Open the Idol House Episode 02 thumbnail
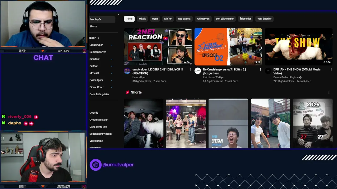 (x=228, y=47)
